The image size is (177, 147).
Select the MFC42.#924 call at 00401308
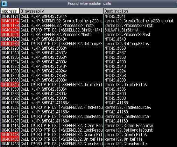(x=89, y=71)
